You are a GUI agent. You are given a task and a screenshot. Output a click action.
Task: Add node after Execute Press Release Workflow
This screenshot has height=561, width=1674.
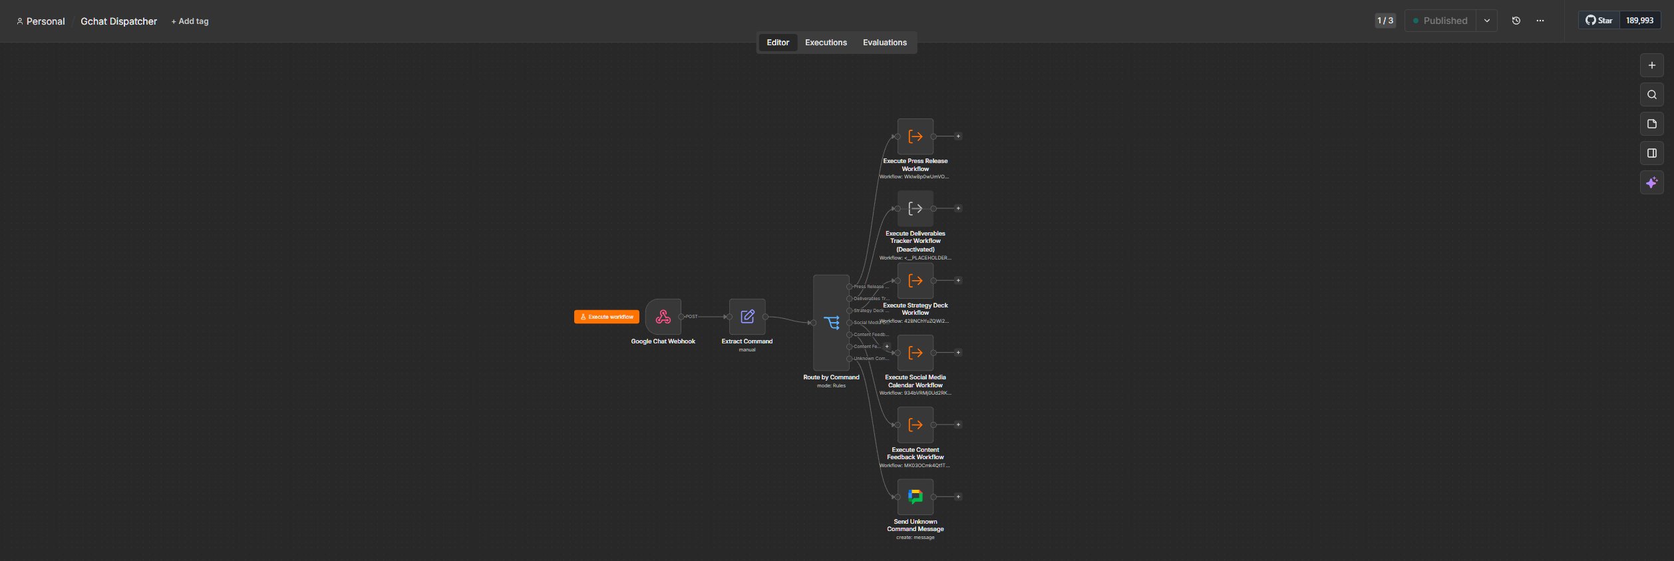pos(958,136)
